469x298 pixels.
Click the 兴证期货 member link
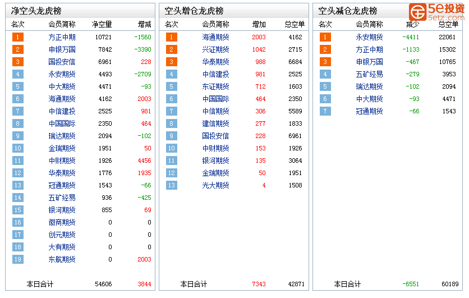coord(215,49)
